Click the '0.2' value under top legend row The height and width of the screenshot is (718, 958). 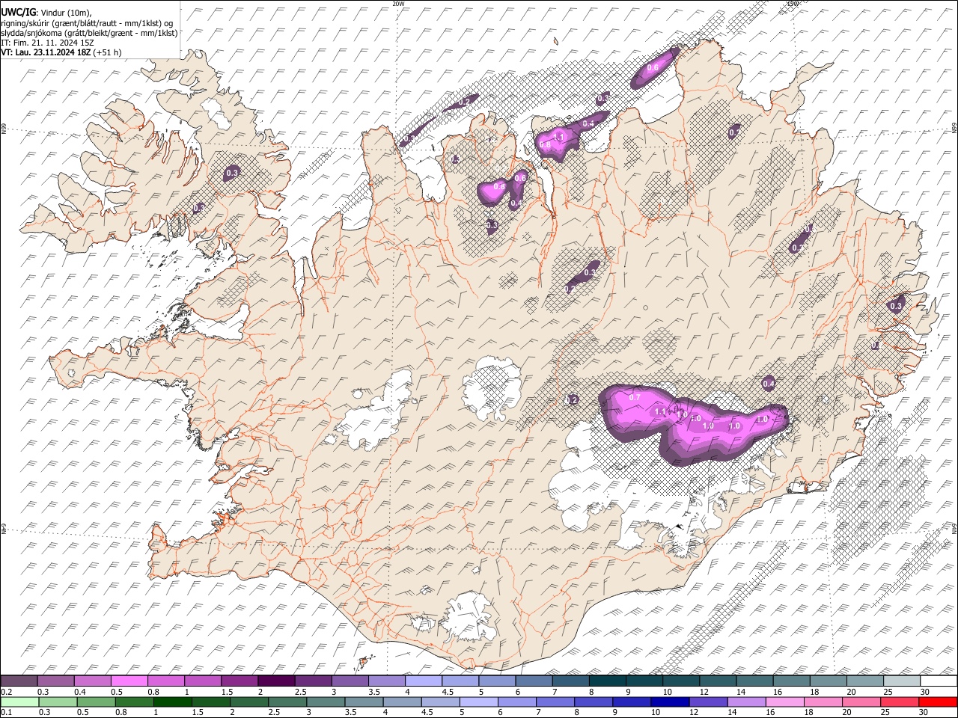point(7,692)
